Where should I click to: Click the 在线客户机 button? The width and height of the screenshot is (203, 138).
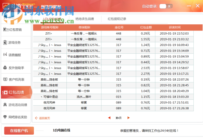(19, 131)
